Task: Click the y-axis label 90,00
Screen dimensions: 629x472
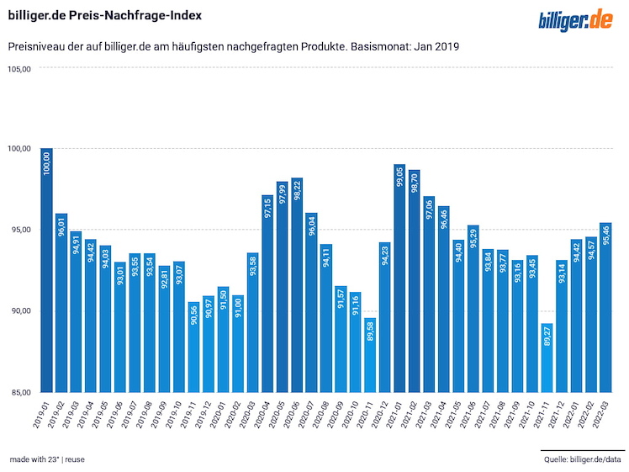Action: [21, 310]
